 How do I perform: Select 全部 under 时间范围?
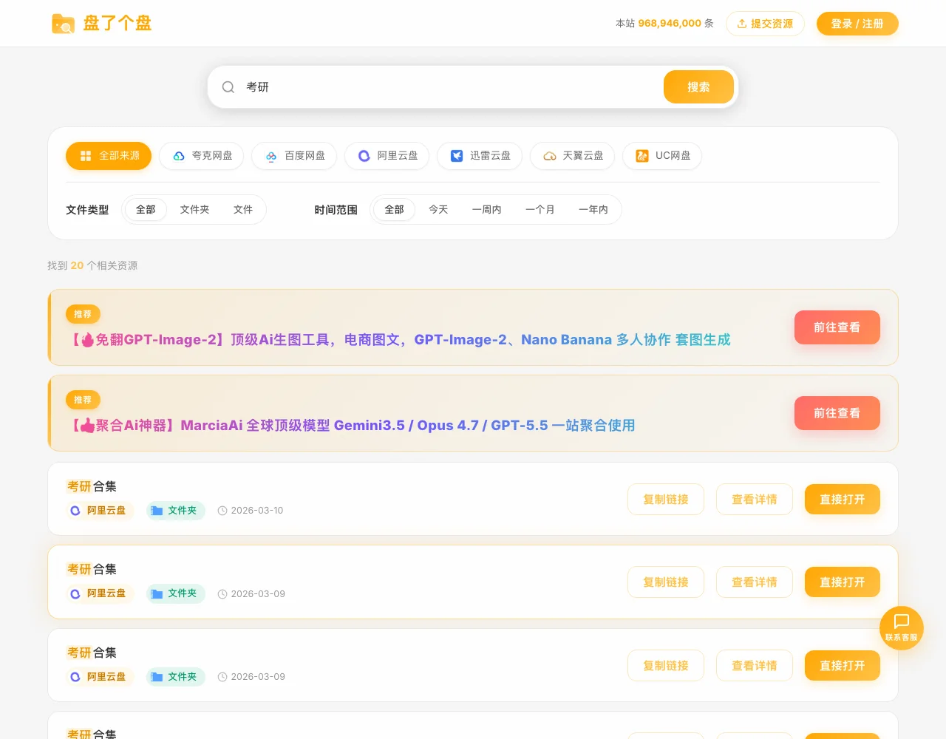click(x=395, y=210)
